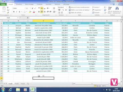Open the Fichier tab

pos(3,4)
